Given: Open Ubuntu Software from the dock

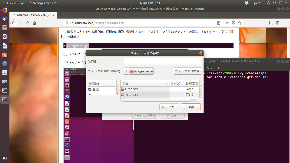Looking at the screenshot, I should (5, 55).
